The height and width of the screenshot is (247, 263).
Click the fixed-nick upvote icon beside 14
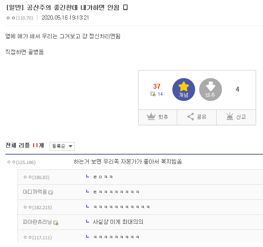(153, 94)
